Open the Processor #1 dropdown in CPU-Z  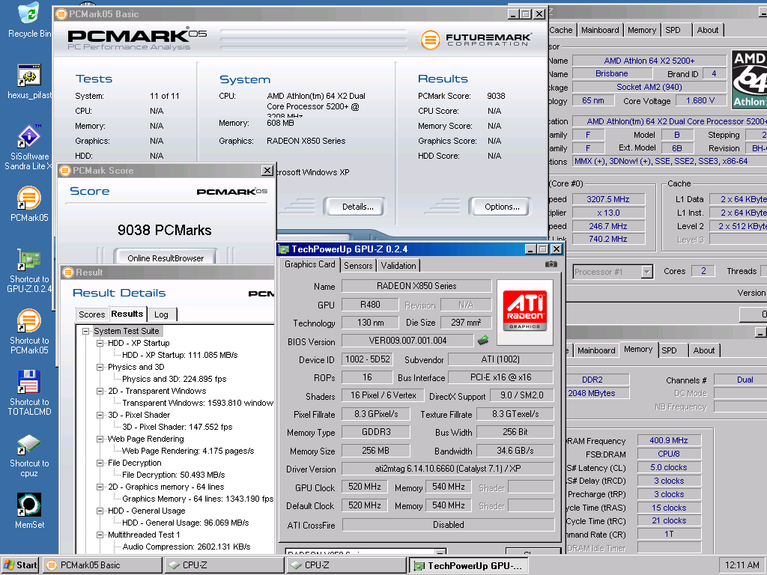(x=646, y=272)
